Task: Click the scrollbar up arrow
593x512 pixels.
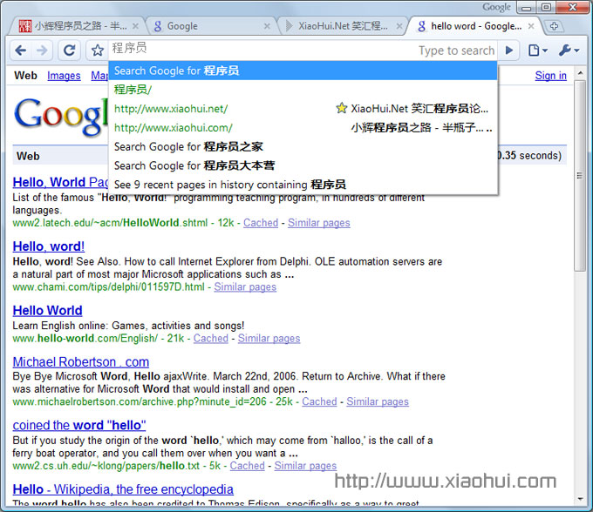Action: [580, 73]
